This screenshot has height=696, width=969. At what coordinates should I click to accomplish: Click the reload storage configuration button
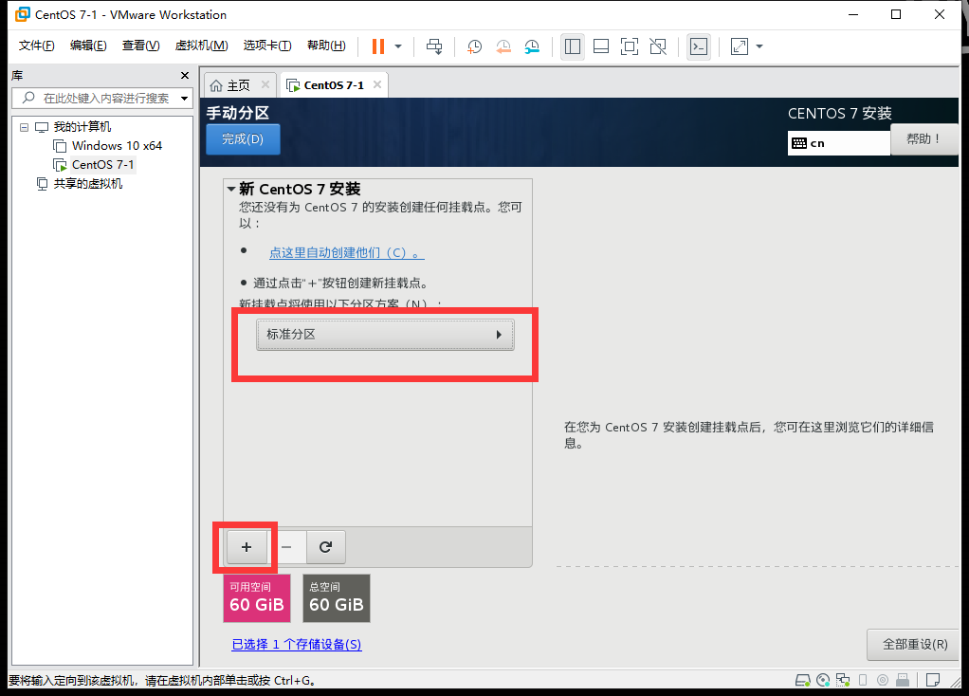click(x=325, y=547)
